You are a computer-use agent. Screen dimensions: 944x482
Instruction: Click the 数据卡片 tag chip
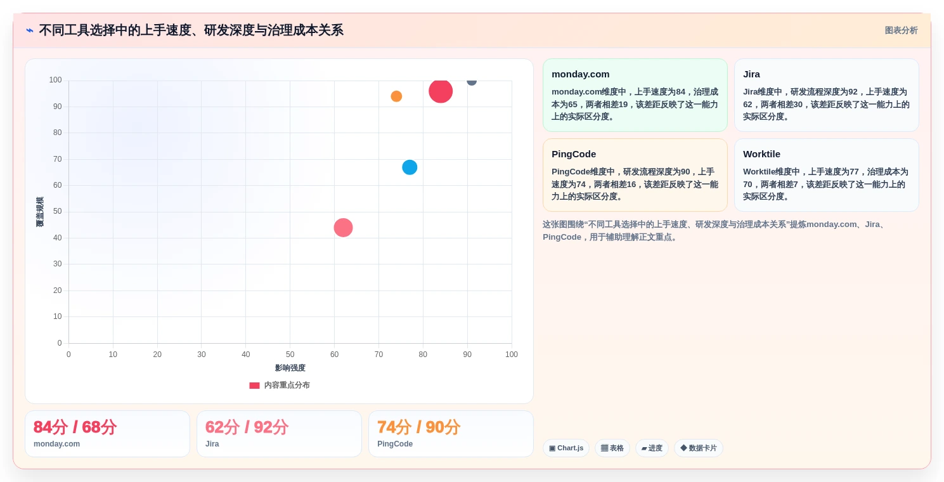(x=699, y=448)
